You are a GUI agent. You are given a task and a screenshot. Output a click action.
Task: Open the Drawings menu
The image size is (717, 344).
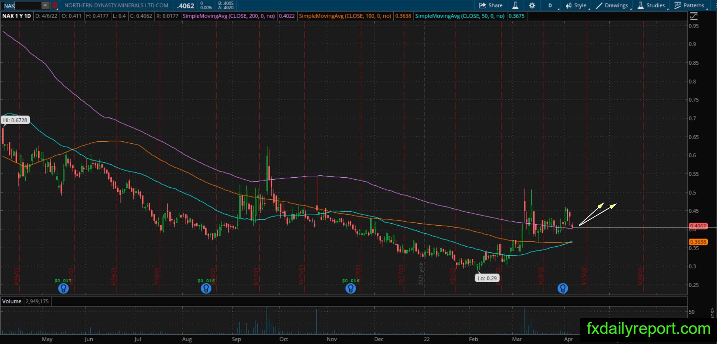click(x=612, y=5)
